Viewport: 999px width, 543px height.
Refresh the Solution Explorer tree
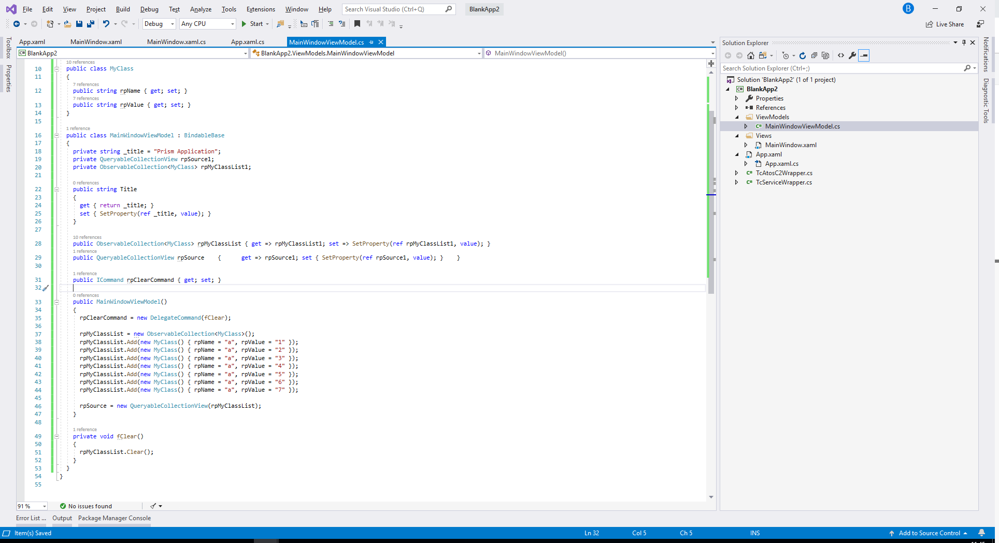coord(802,55)
